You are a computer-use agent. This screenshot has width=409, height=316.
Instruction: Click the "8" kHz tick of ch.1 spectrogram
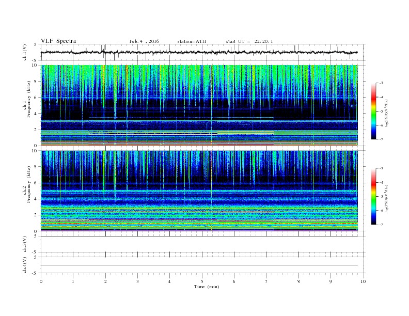(x=36, y=82)
